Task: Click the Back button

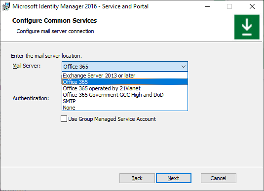Action: coord(137,178)
